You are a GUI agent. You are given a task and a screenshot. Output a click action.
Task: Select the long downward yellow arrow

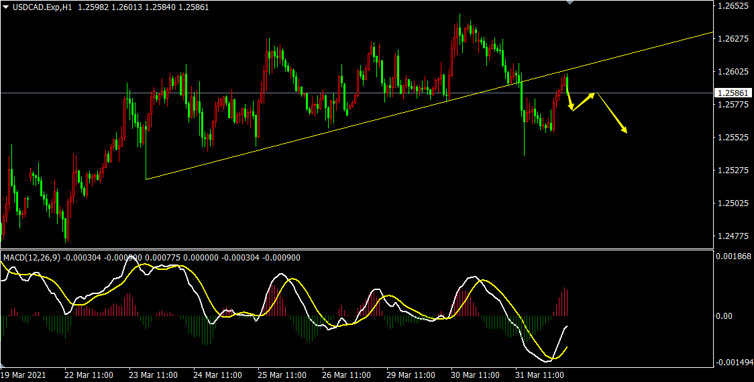pyautogui.click(x=612, y=113)
